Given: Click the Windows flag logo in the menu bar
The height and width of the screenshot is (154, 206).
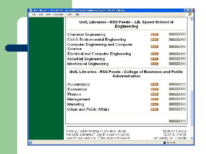Looking at the screenshot, I should click(190, 14).
